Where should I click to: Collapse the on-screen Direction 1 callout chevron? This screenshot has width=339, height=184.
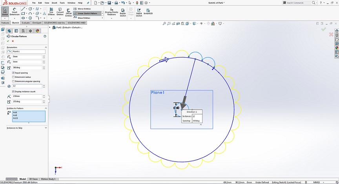pos(201,125)
